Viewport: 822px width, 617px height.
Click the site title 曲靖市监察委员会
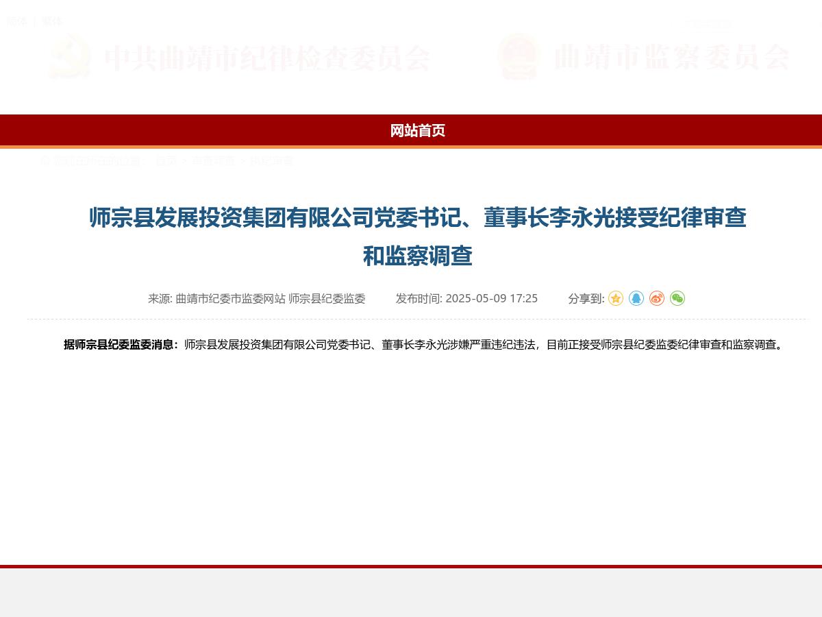tap(672, 58)
